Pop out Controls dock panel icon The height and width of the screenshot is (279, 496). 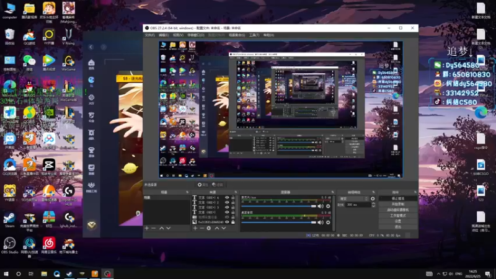click(415, 192)
